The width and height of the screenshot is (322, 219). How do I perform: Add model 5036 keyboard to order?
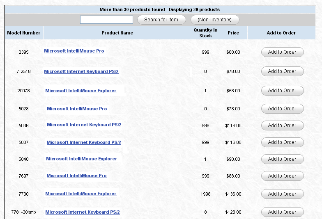283,125
